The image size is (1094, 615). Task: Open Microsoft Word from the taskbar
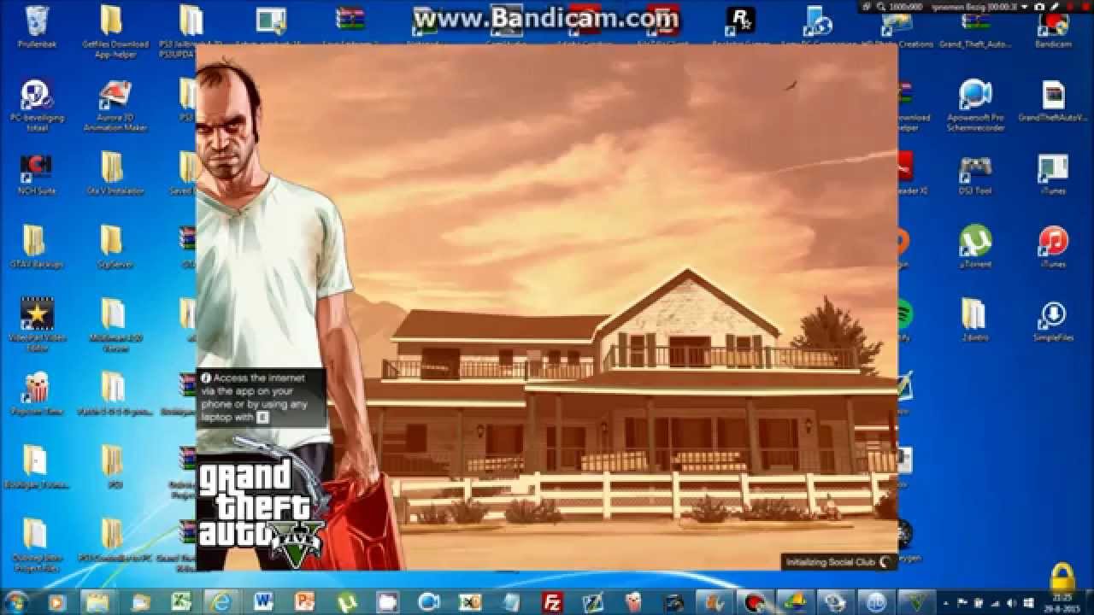coord(263,601)
